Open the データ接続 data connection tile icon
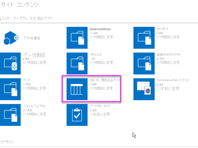This screenshot has width=198, height=148. coord(10,63)
